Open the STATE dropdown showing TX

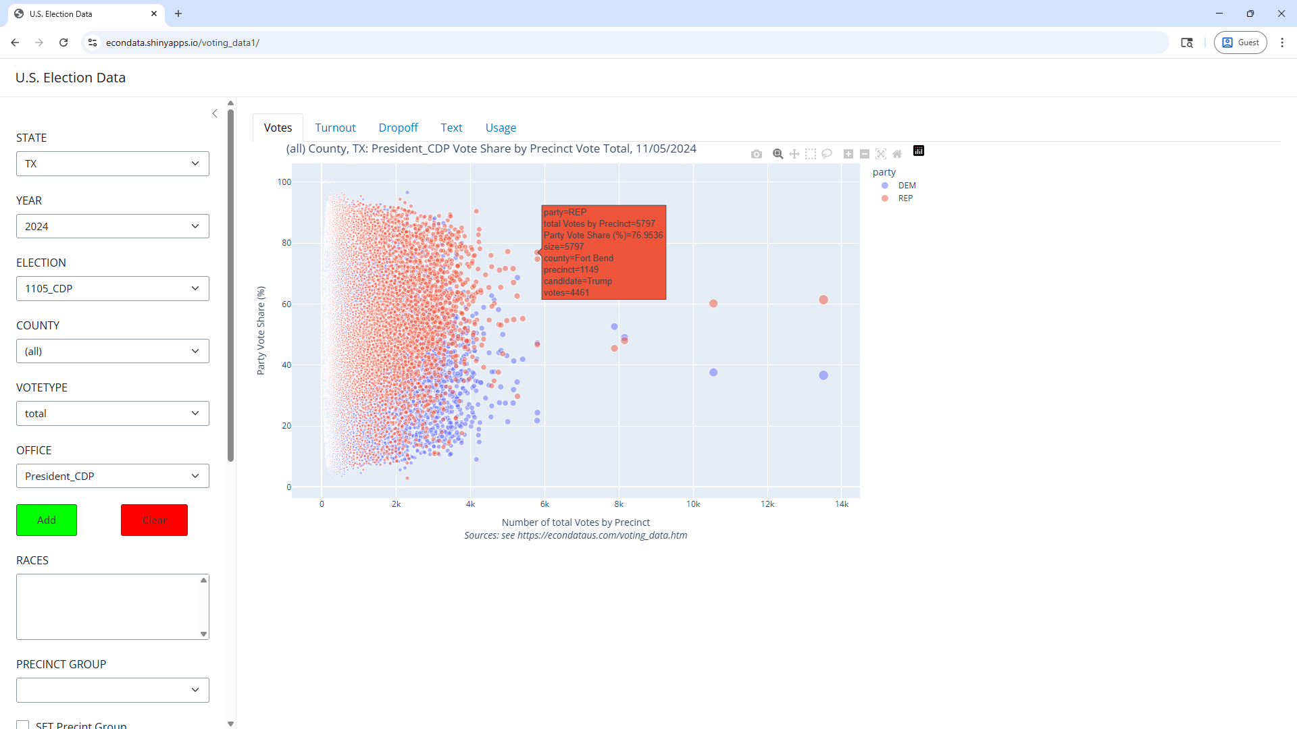113,163
